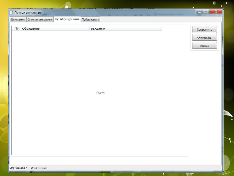234x176 pixels.
Task: Sort by the Обращение column header
Action: pos(31,28)
